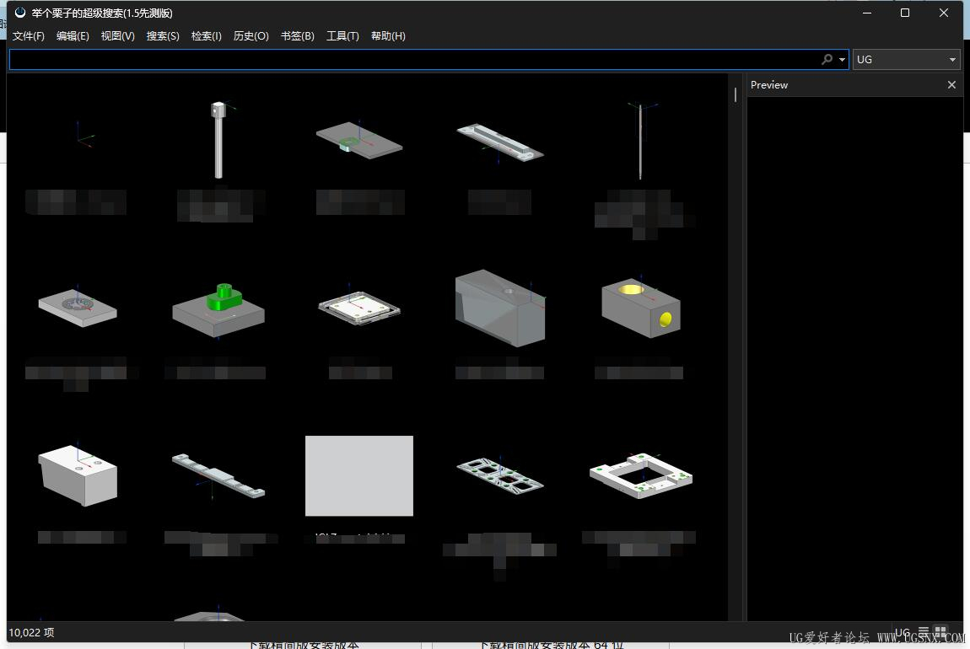Open the 工具(T) menu
This screenshot has height=649, width=970.
[x=342, y=36]
